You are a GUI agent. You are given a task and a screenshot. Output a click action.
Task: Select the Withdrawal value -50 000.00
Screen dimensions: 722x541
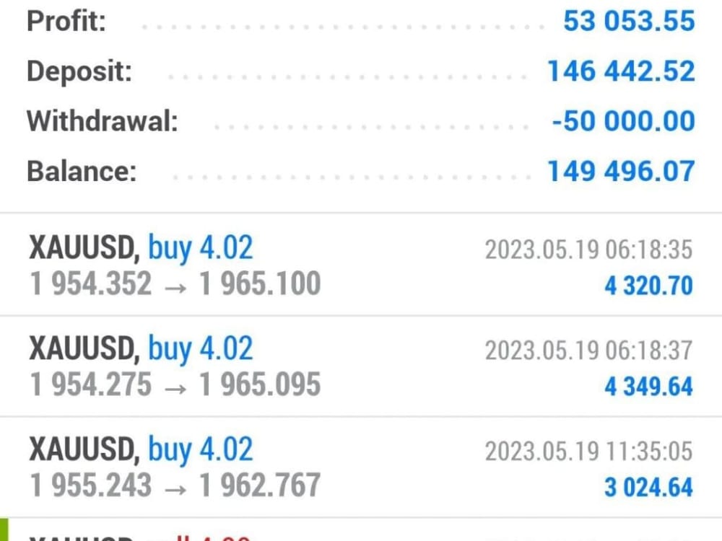coord(622,121)
